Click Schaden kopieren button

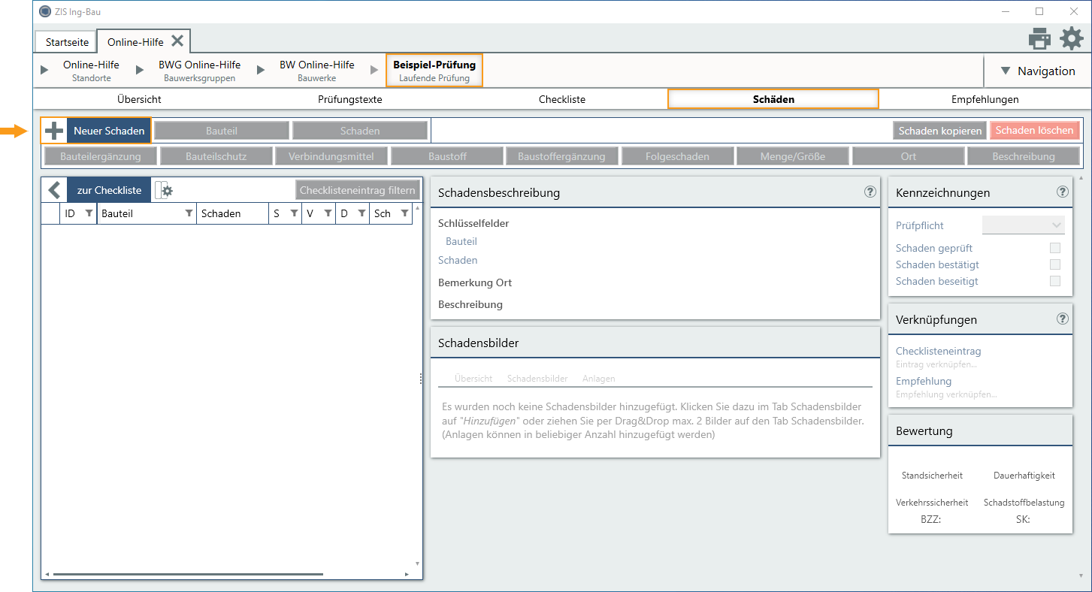click(x=940, y=131)
